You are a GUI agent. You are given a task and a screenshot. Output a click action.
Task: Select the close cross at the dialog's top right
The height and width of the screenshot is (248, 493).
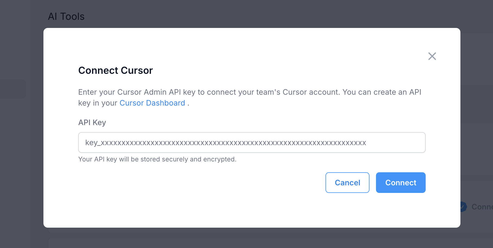pyautogui.click(x=432, y=56)
